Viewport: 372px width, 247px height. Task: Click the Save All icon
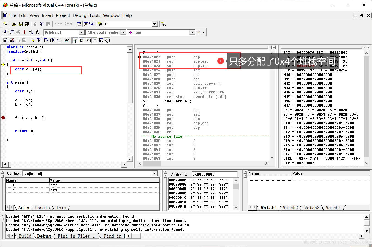pyautogui.click(x=27, y=24)
